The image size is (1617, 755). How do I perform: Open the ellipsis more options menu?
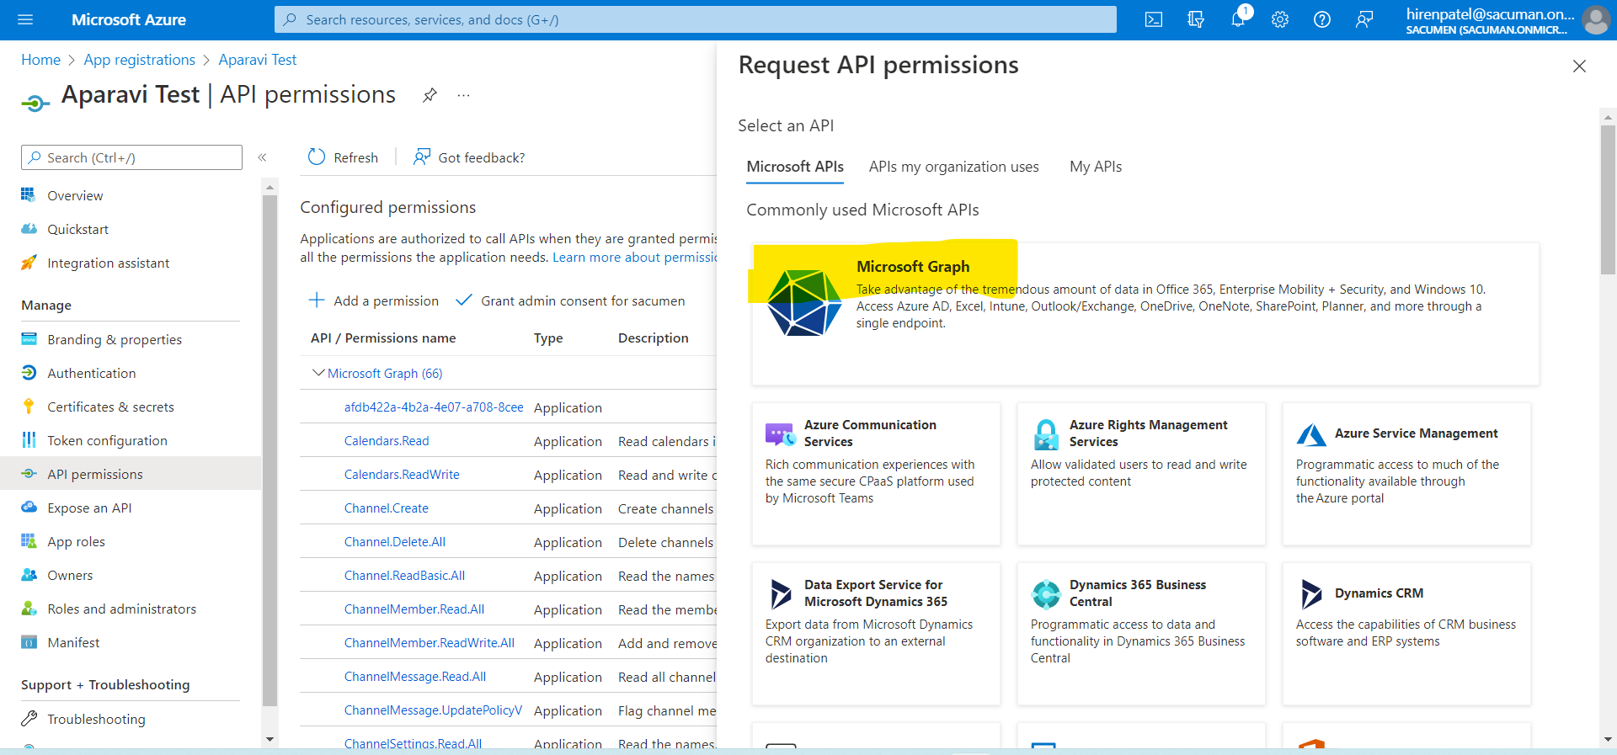click(463, 95)
